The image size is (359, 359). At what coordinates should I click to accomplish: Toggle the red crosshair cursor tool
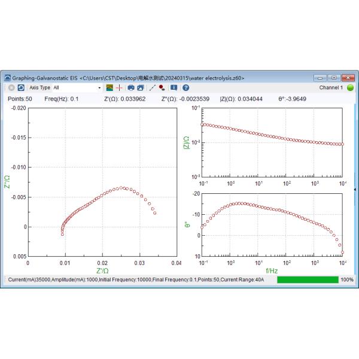coord(119,88)
